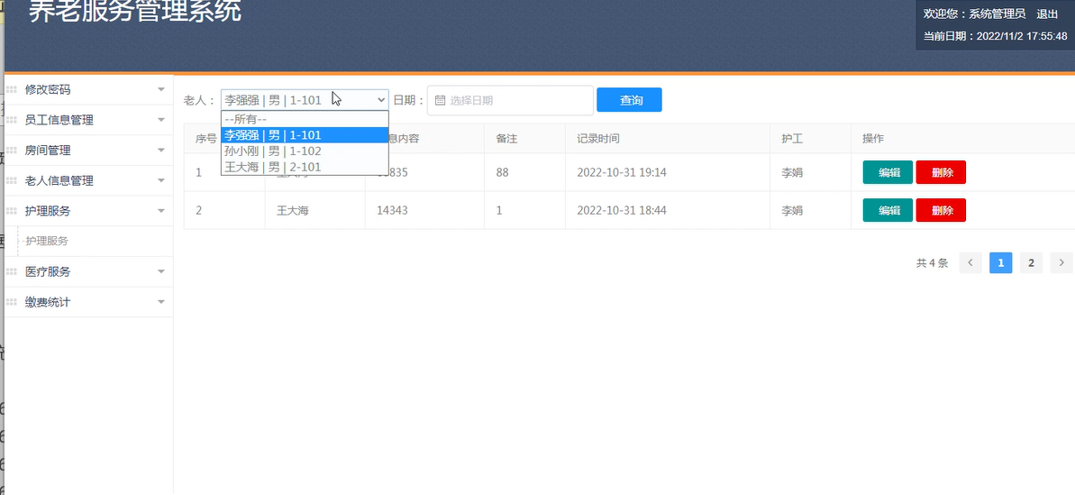Select 李强强 | 男 | 1-101 option
Image resolution: width=1075 pixels, height=495 pixels.
305,135
